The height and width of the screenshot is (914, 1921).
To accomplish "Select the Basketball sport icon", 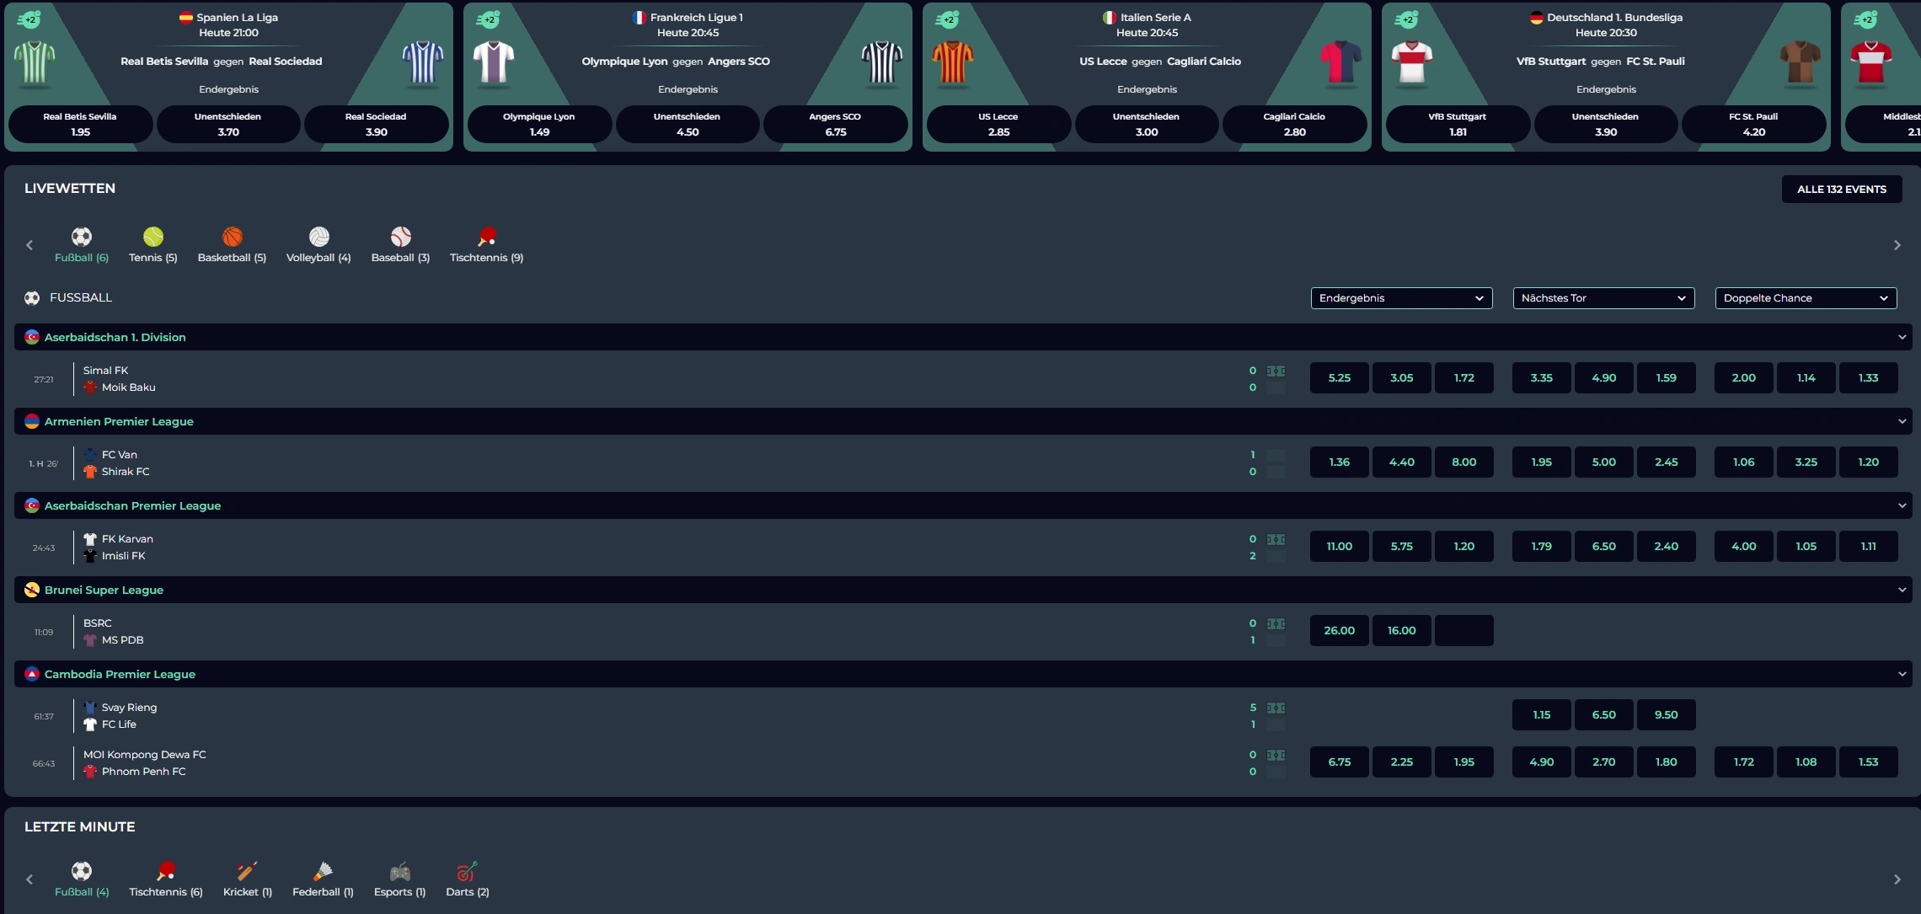I will [x=232, y=237].
